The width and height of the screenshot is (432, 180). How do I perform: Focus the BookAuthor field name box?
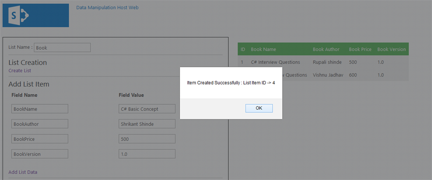click(40, 124)
